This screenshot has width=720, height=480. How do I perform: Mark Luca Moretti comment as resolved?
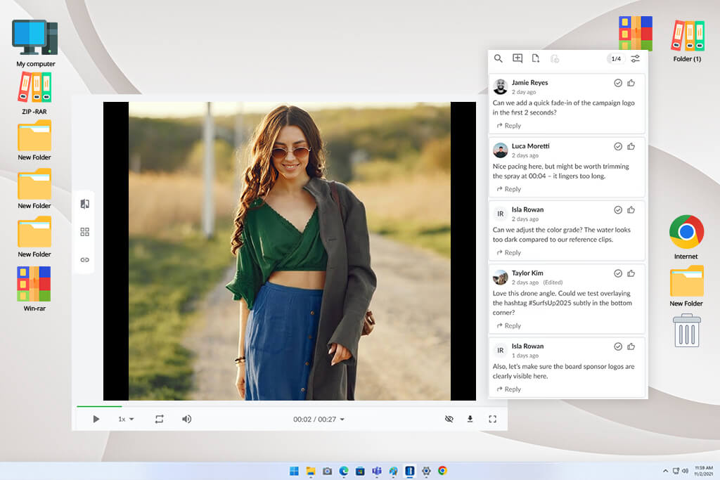point(618,146)
